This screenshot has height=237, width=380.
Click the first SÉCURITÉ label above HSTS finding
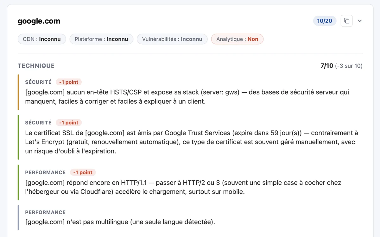[x=38, y=82]
